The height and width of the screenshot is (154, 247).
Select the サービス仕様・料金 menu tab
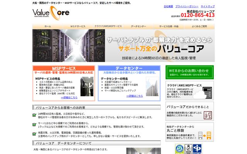(x=169, y=26)
